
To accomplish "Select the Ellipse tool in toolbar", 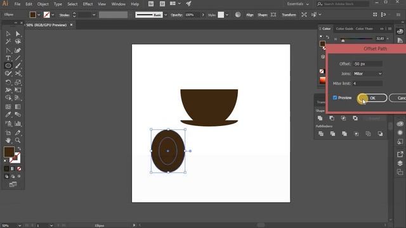I will coord(8,66).
